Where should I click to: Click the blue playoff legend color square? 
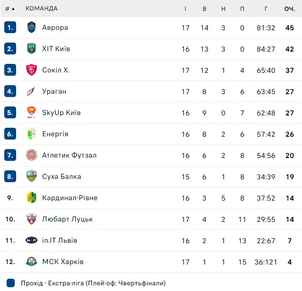[x=10, y=283]
